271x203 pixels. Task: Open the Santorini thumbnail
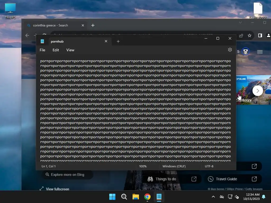253,90
